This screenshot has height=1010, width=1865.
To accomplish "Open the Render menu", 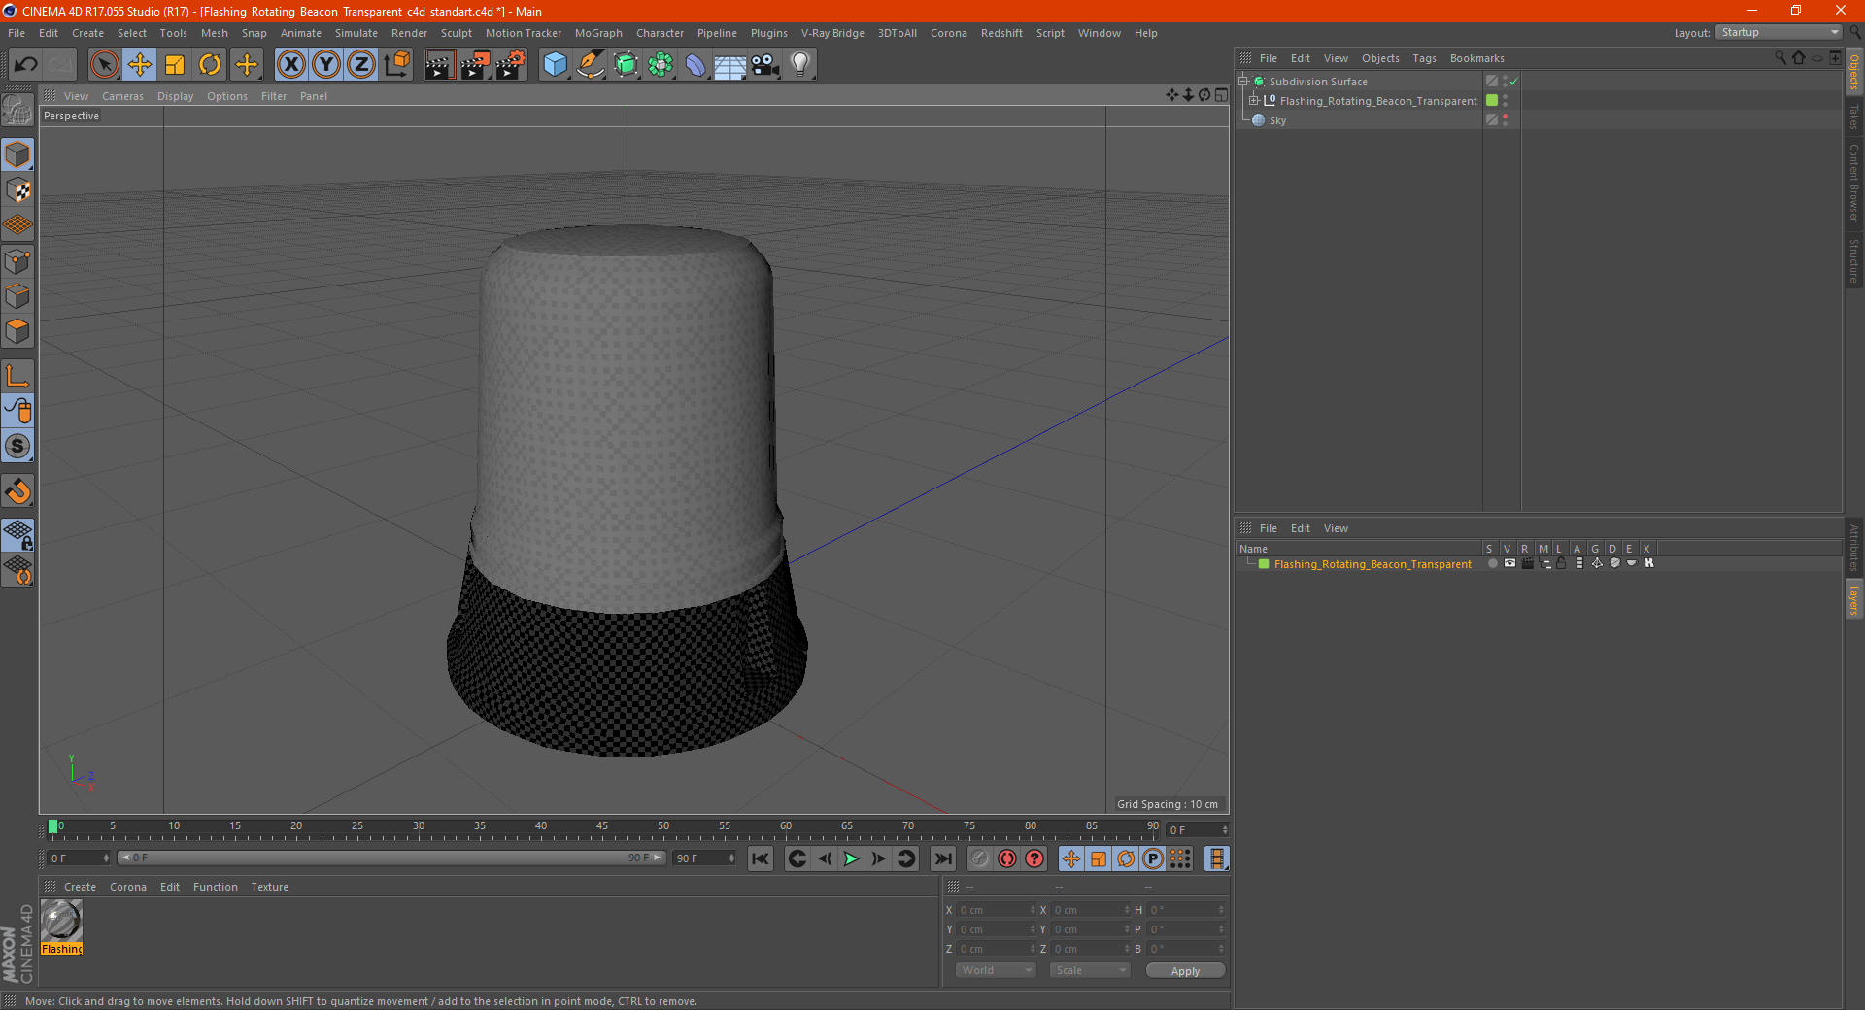I will click(x=409, y=33).
